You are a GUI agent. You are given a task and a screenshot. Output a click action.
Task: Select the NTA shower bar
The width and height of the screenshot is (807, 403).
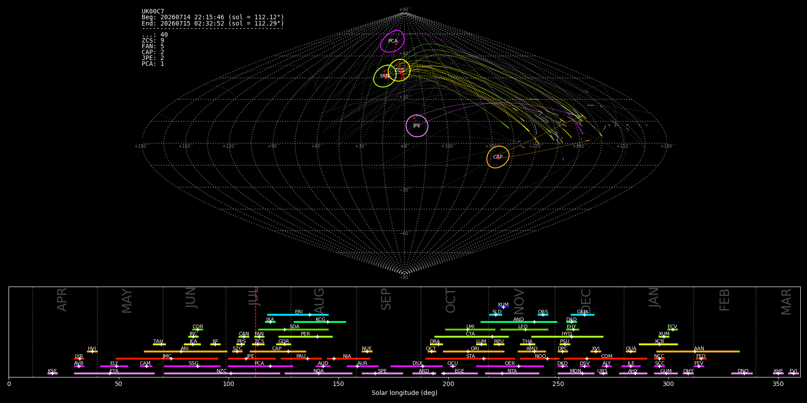click(512, 373)
